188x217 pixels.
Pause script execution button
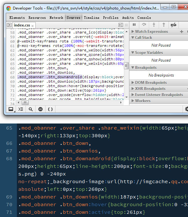134,25
